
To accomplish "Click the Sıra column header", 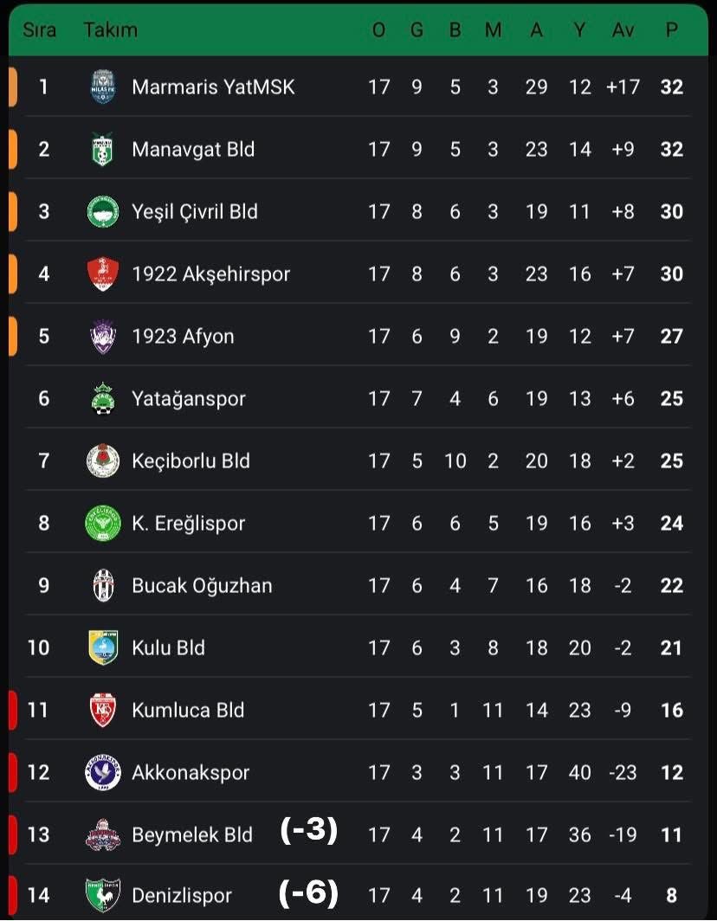I will (x=39, y=29).
